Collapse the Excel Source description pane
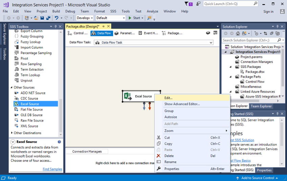This screenshot has width=287, height=181. (x=13, y=142)
